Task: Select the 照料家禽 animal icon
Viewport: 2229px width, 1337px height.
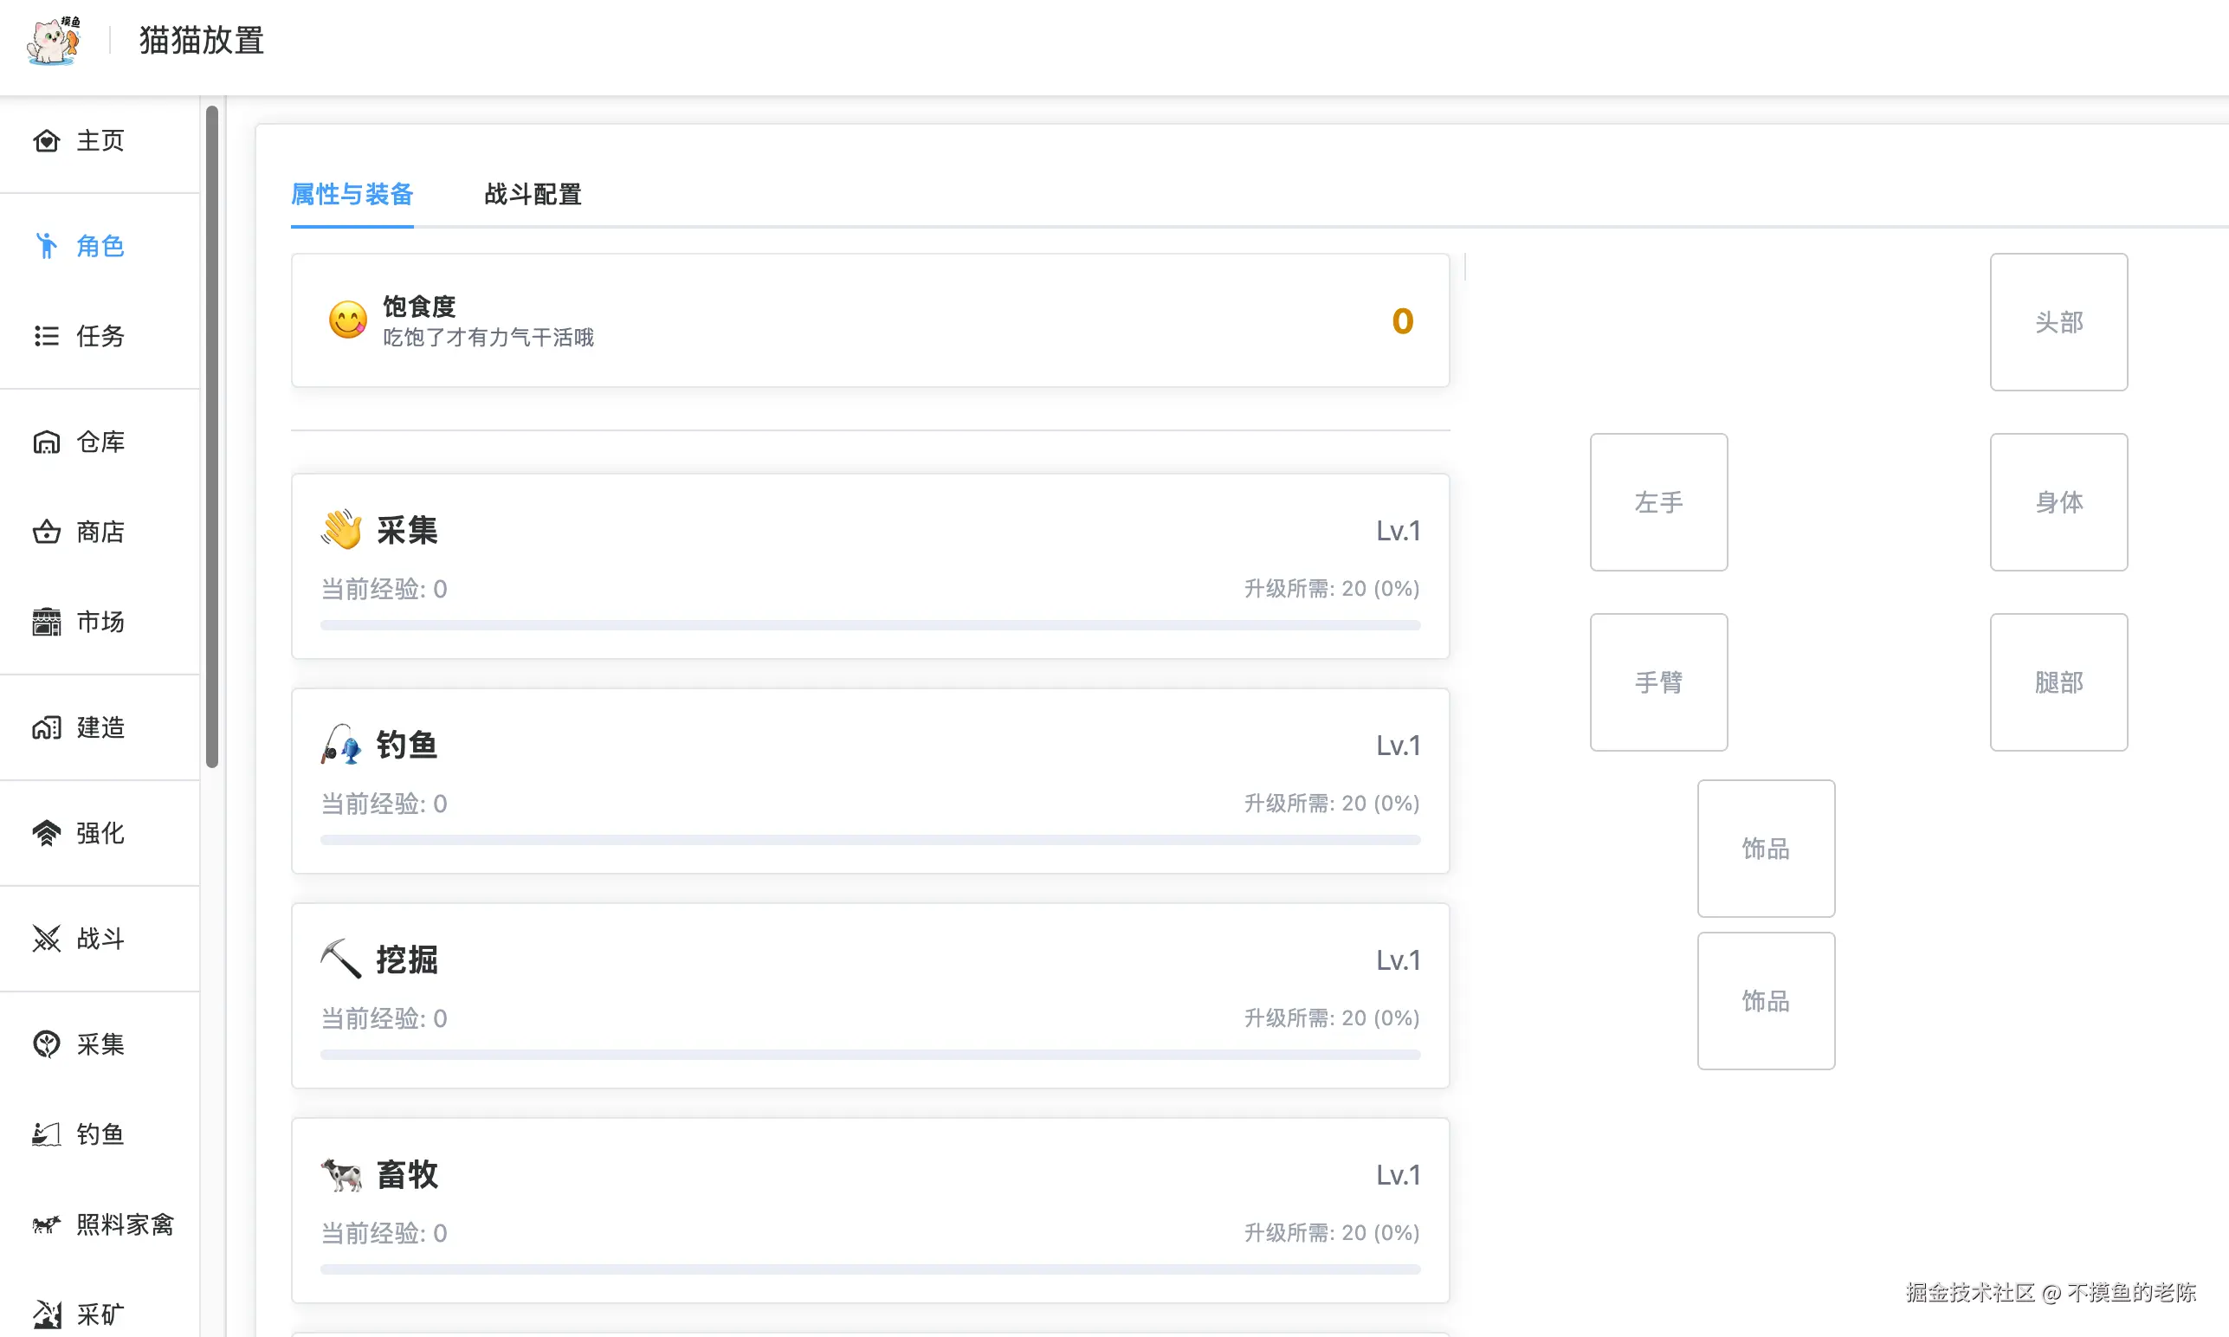Action: click(x=46, y=1225)
